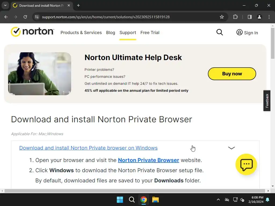Image resolution: width=275 pixels, height=206 pixels.
Task: Click the horizontal scrollbar thumb
Action: [x=135, y=191]
